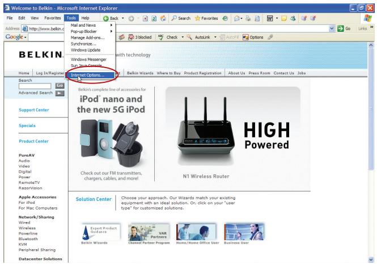377x264 pixels.
Task: Open the Press Room link
Action: click(x=259, y=73)
